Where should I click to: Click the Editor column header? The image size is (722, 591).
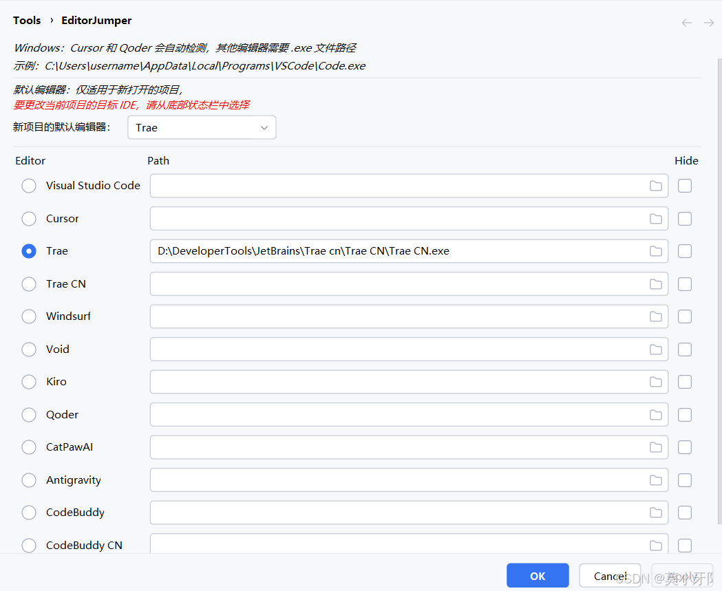point(30,160)
